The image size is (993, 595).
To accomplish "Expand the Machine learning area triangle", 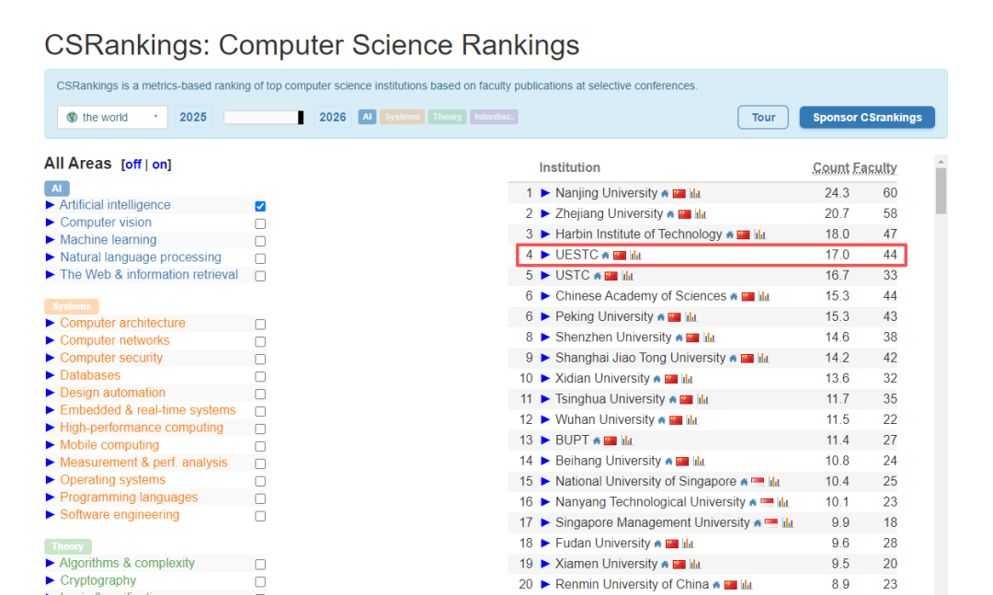I will (51, 240).
